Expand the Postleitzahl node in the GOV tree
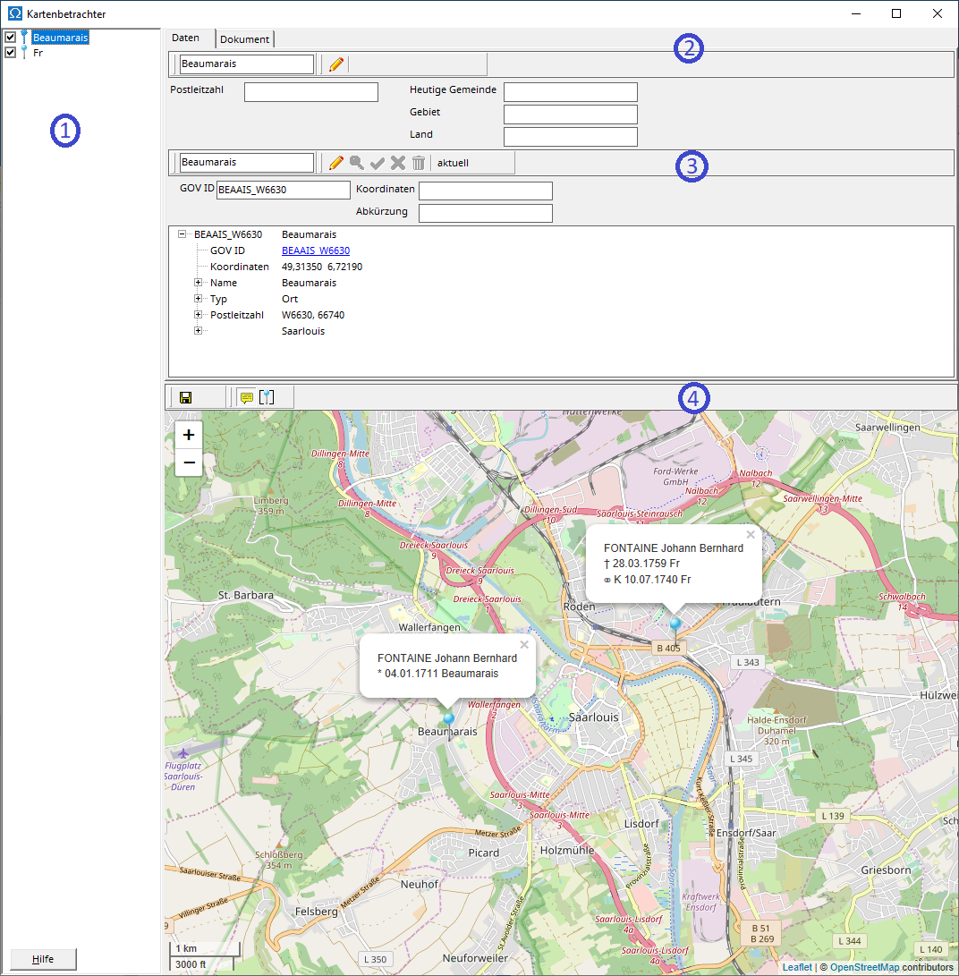959x976 pixels. pyautogui.click(x=199, y=315)
